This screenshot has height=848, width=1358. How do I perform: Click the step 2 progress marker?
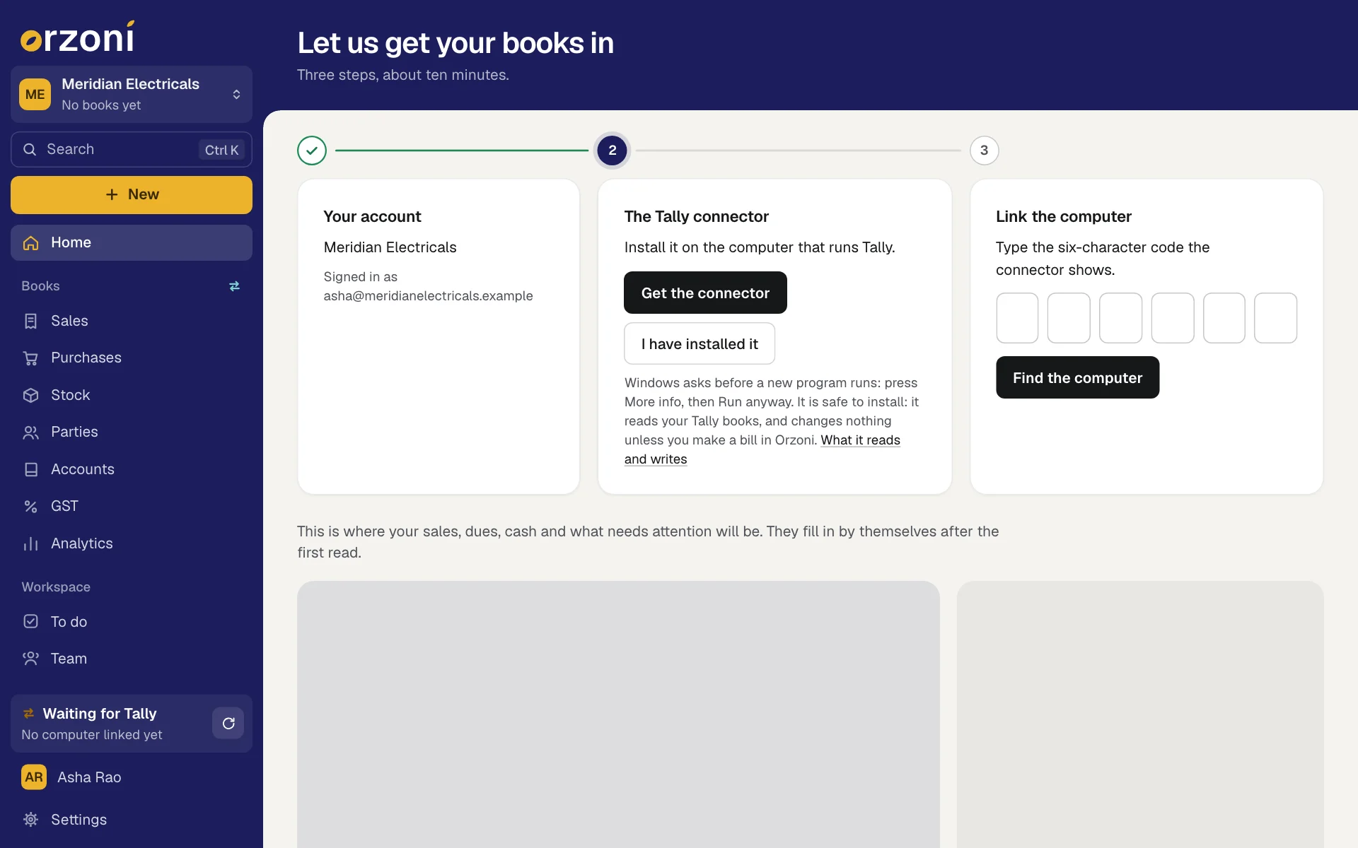(613, 151)
